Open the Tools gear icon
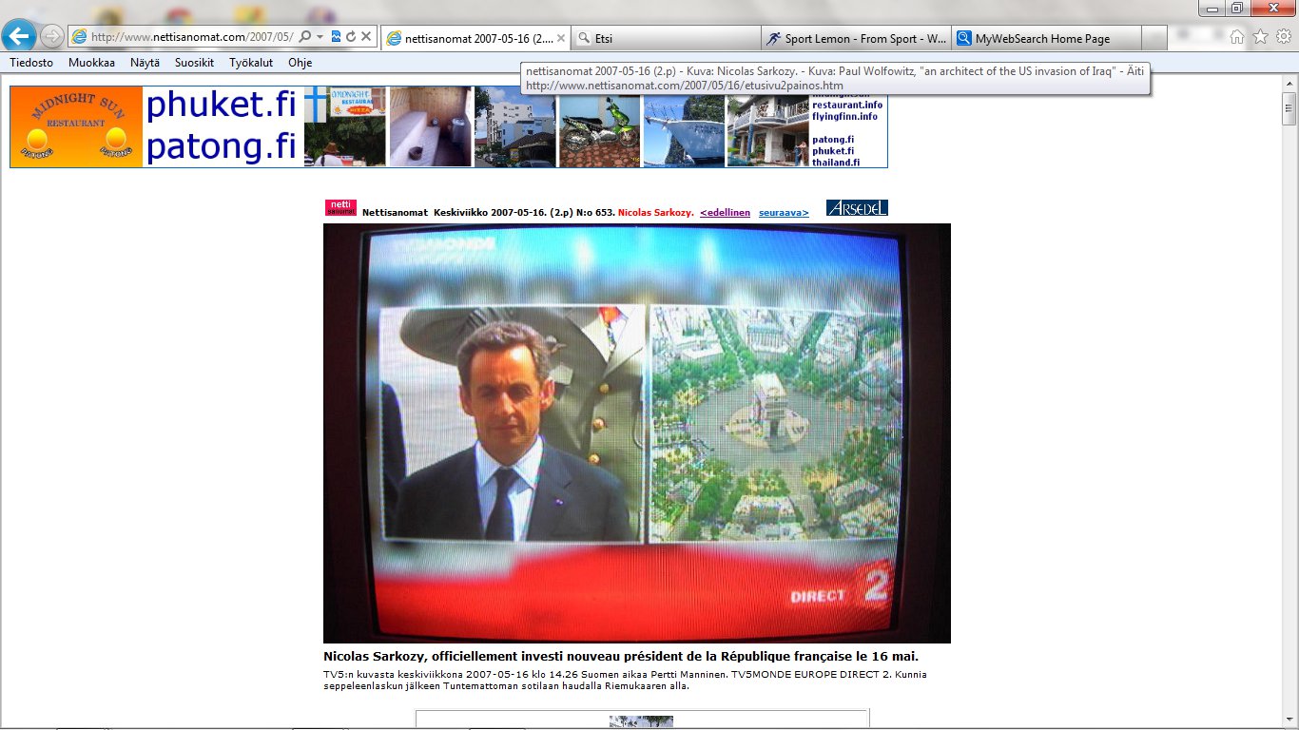1299x730 pixels. coord(1283,37)
